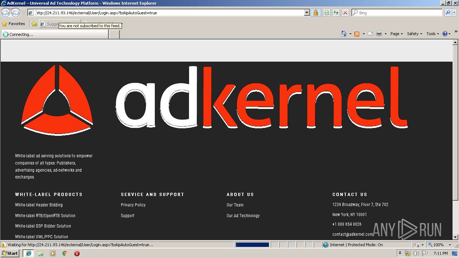The height and width of the screenshot is (258, 459).
Task: Open White-label Header Bidding link
Action: coord(39,205)
